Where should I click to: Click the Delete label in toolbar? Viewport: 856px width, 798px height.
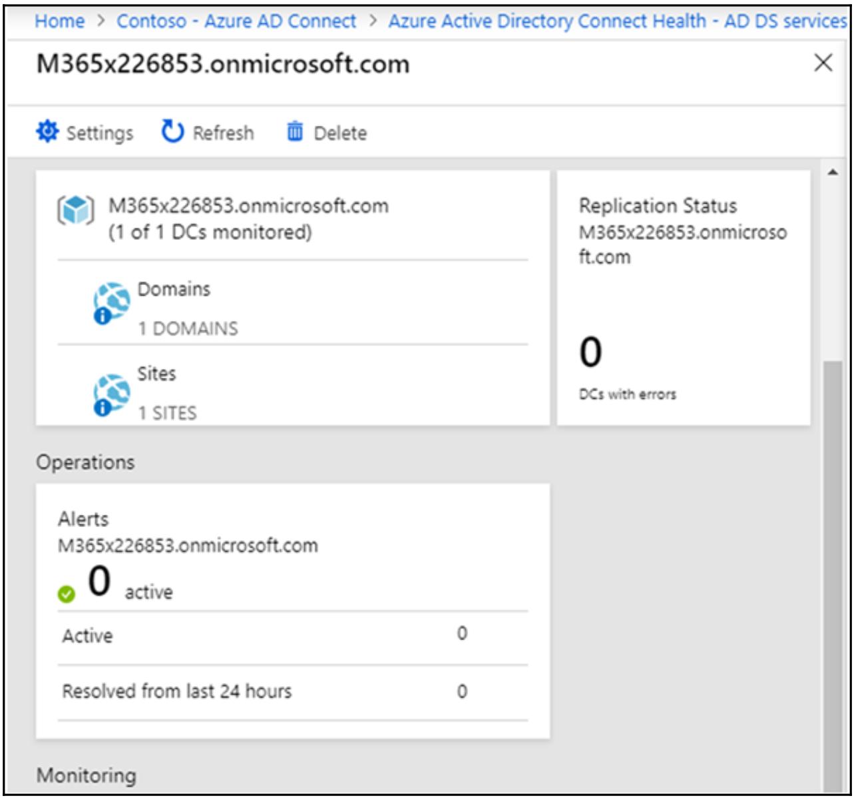pos(340,133)
